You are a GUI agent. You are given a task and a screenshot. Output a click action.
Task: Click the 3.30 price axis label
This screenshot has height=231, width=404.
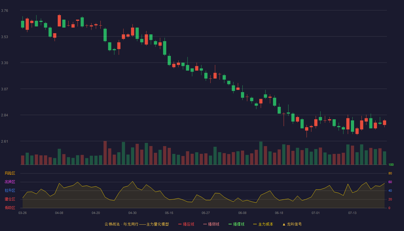click(5, 63)
